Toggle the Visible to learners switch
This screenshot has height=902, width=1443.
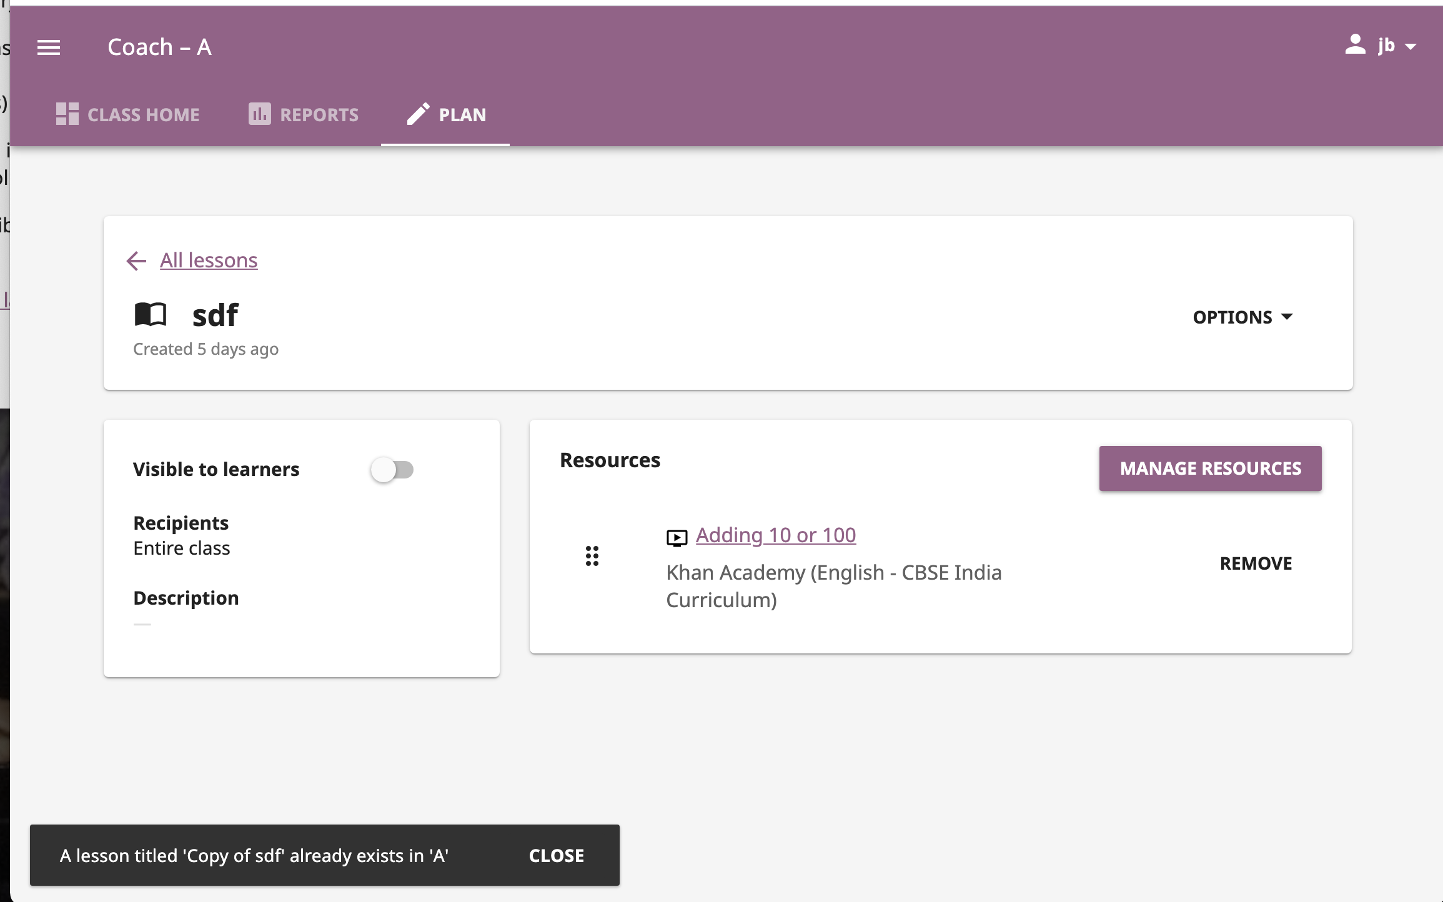[x=392, y=470]
